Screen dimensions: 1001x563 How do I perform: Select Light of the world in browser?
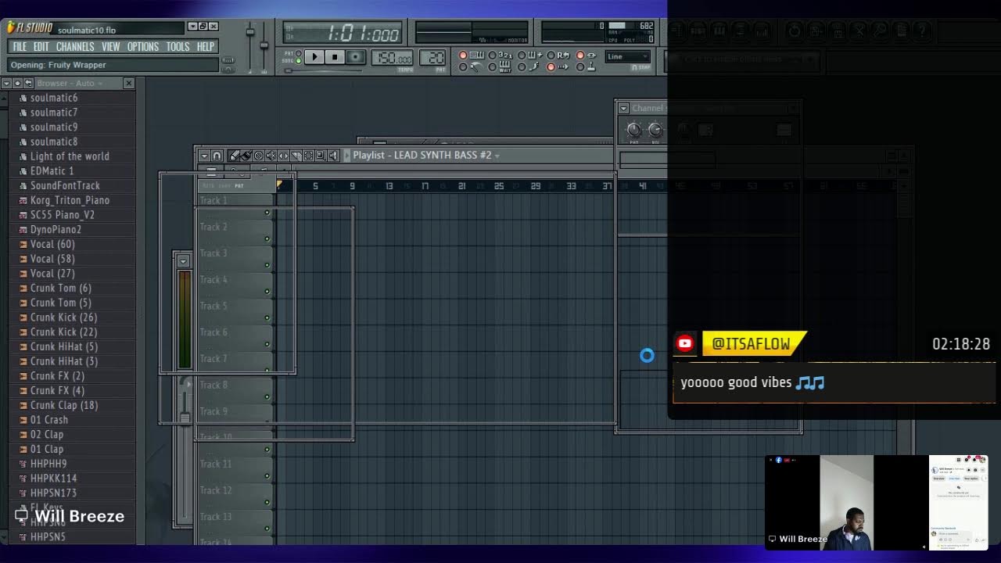pyautogui.click(x=70, y=156)
